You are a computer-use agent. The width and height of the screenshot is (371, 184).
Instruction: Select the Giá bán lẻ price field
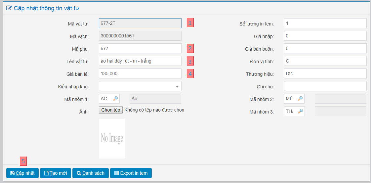click(140, 73)
